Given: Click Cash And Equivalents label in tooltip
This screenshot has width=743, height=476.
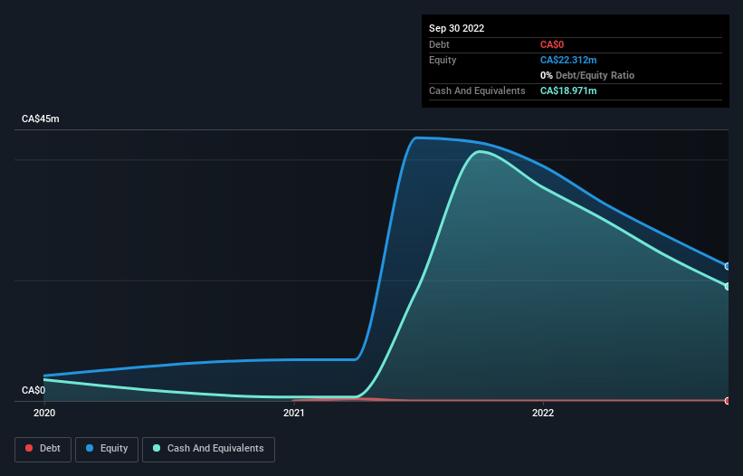Looking at the screenshot, I should (477, 90).
